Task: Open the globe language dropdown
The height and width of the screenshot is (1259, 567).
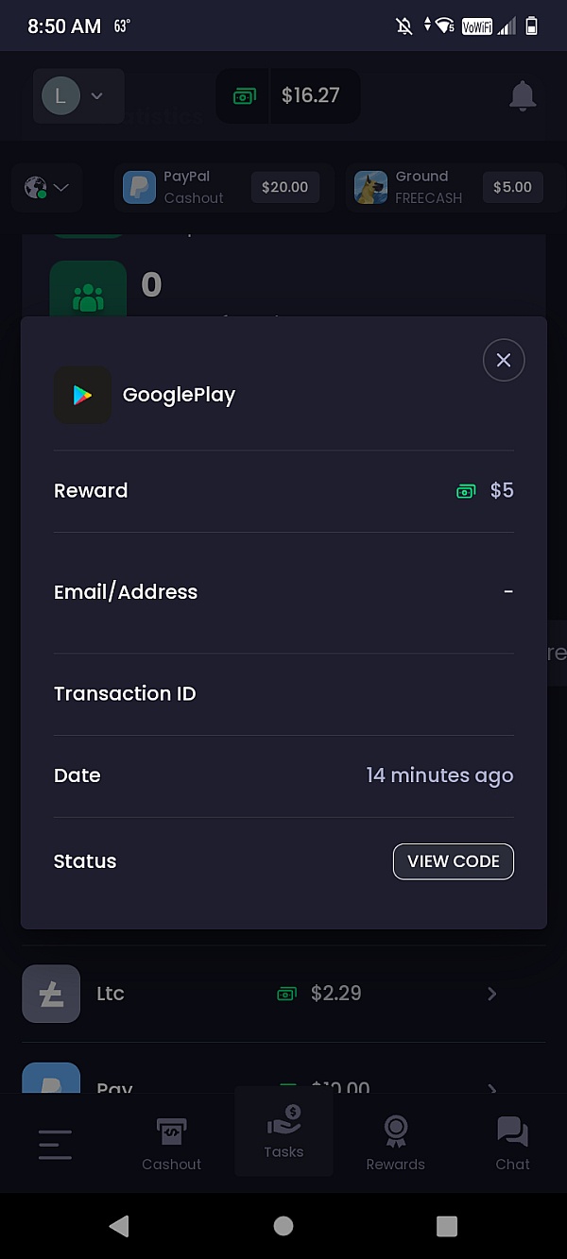Action: coord(46,187)
